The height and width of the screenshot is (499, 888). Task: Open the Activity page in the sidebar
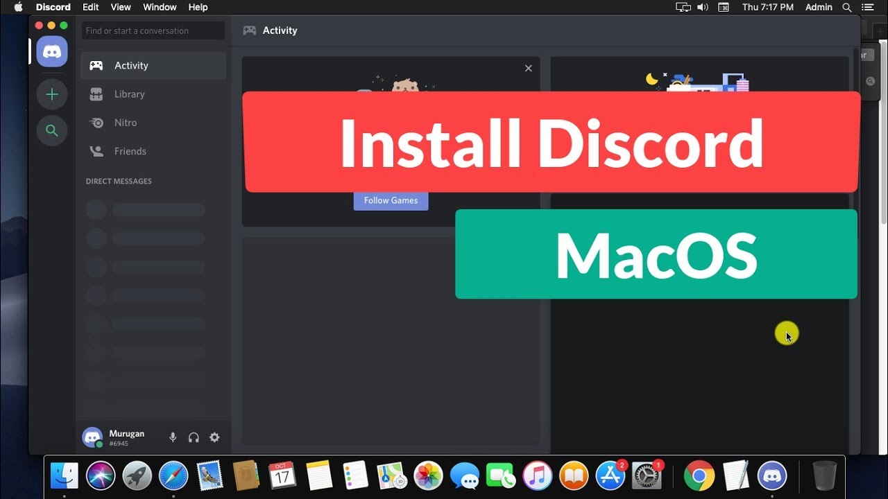coord(153,65)
